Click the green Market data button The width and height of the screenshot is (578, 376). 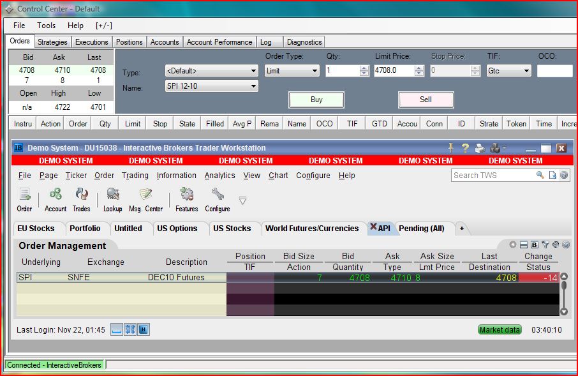pyautogui.click(x=500, y=330)
